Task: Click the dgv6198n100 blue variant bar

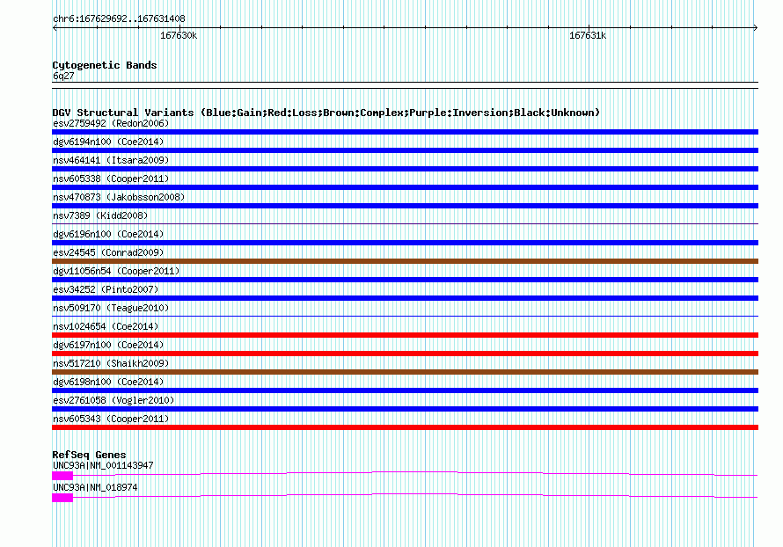Action: pyautogui.click(x=405, y=390)
